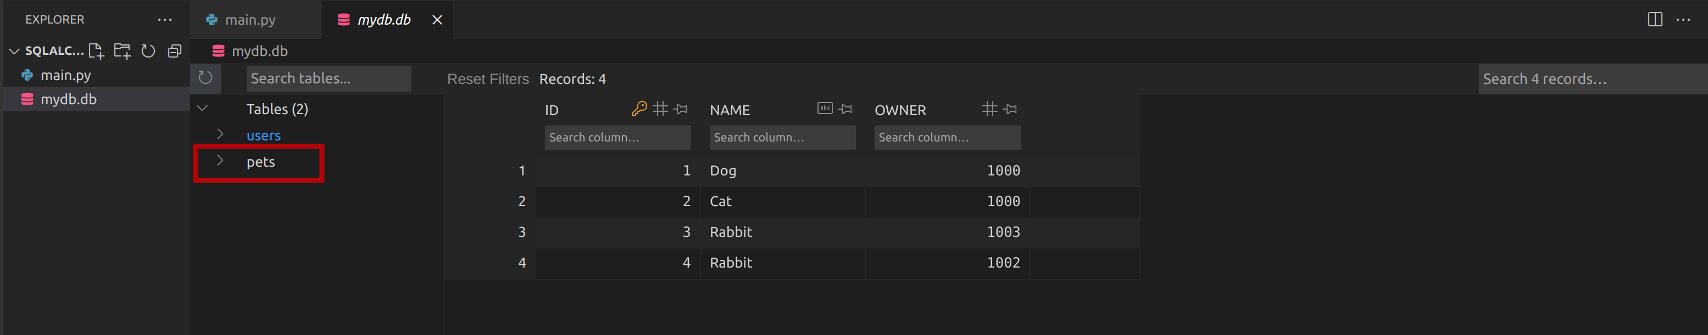Click the Reset Filters button
The image size is (1708, 335).
pos(487,79)
